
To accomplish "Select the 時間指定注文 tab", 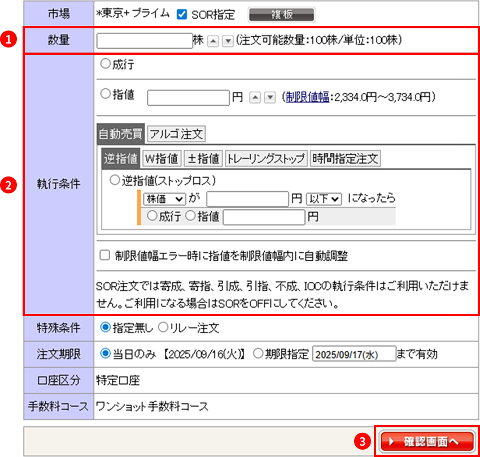I will click(x=345, y=159).
